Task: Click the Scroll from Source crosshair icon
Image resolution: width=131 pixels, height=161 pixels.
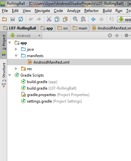Action: click(110, 35)
